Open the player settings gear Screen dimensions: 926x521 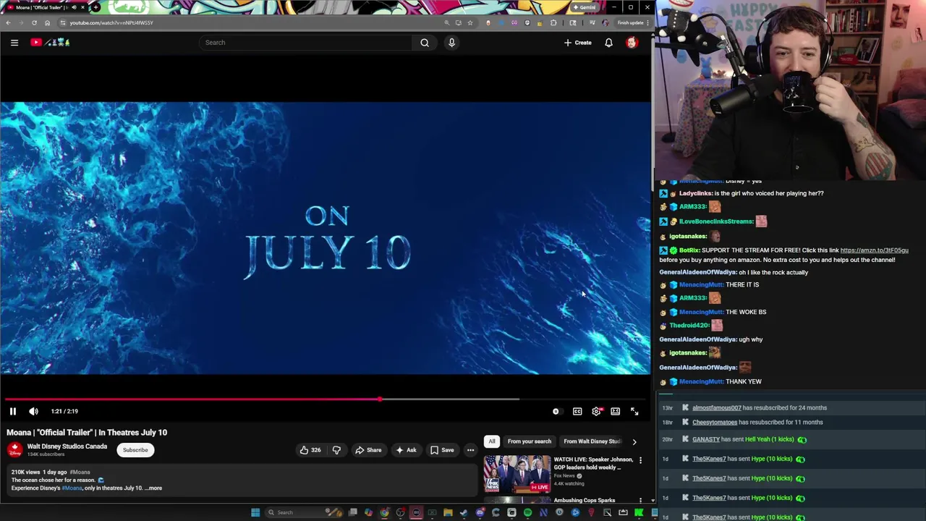pos(596,411)
